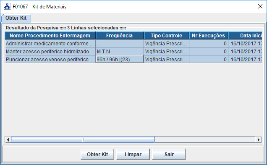Click the Data Início column header
The height and width of the screenshot is (165, 267).
[x=245, y=36]
